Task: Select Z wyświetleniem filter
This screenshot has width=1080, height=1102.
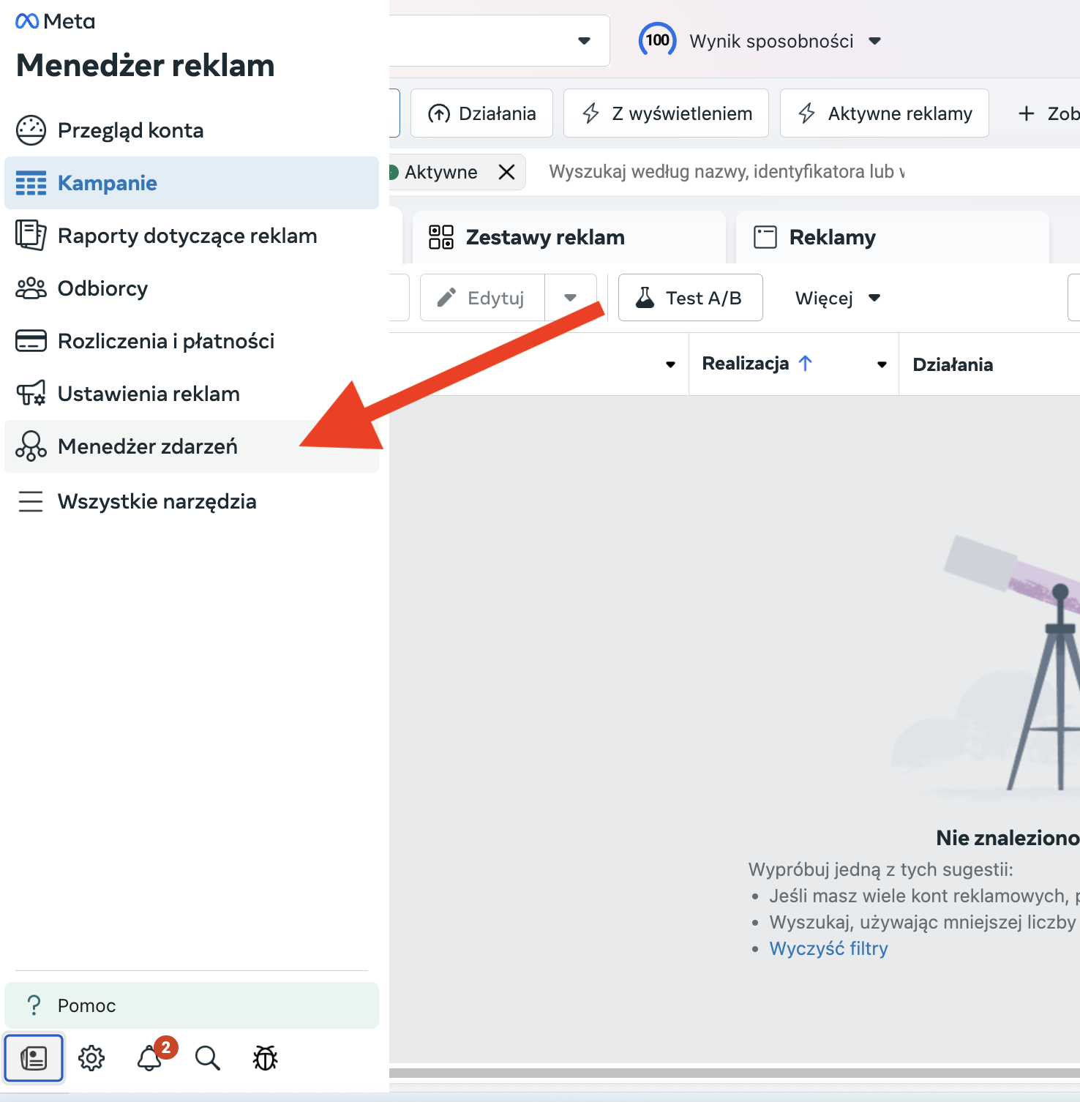Action: (x=666, y=113)
